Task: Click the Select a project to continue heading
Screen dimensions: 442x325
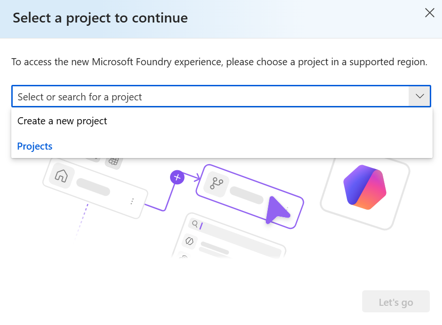Action: [x=100, y=18]
